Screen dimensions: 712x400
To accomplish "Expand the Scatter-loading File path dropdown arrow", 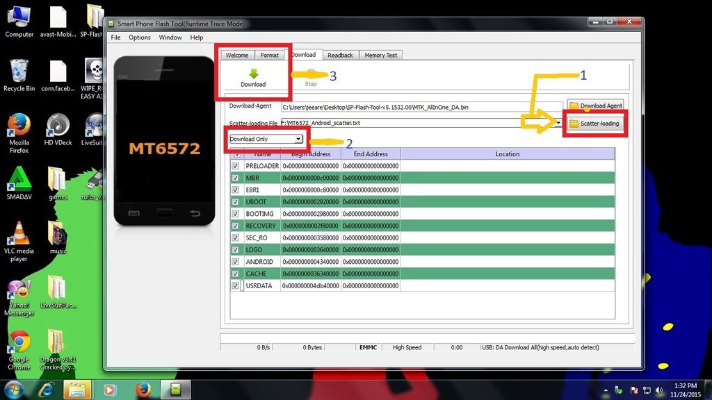I will [558, 123].
